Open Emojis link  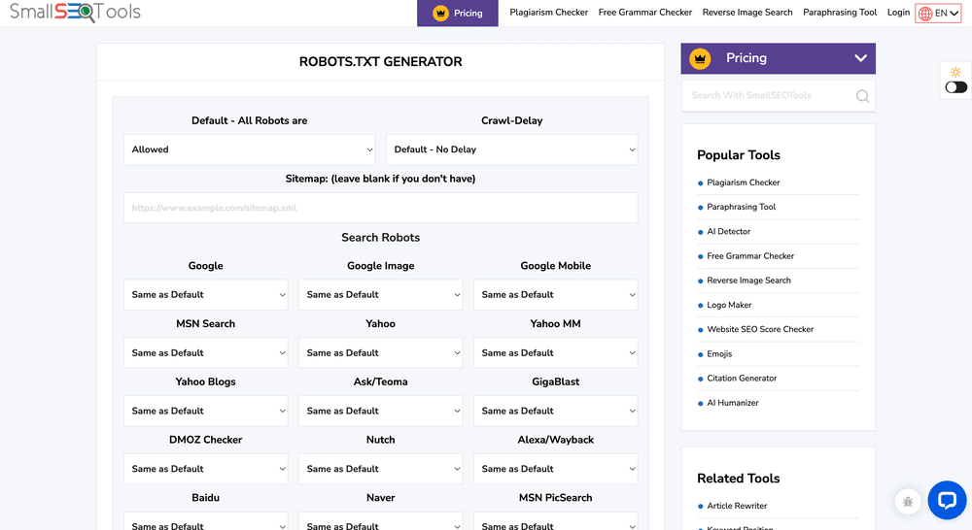[719, 354]
